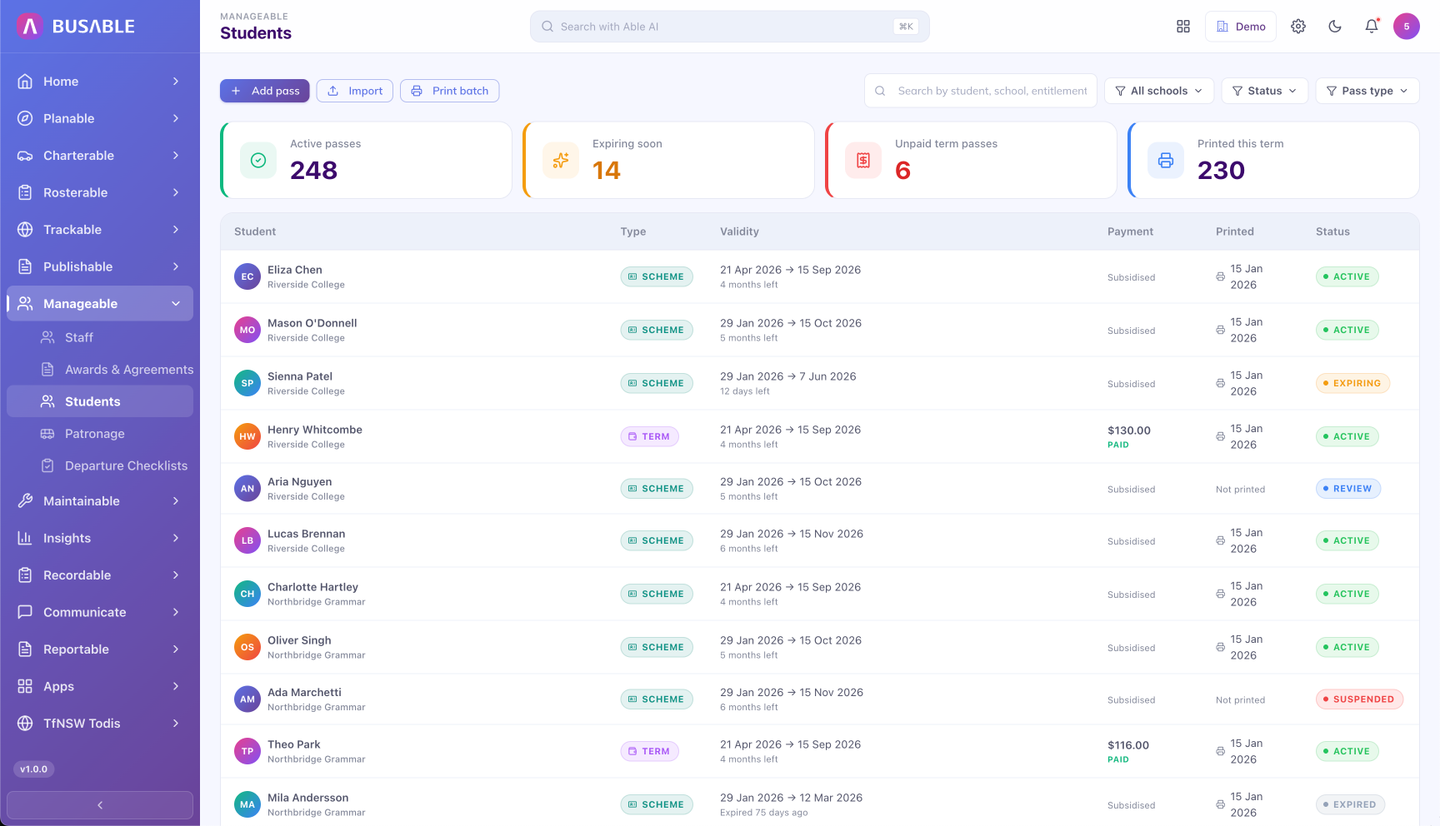The width and height of the screenshot is (1440, 826).
Task: Click the Add pass button
Action: coord(265,91)
